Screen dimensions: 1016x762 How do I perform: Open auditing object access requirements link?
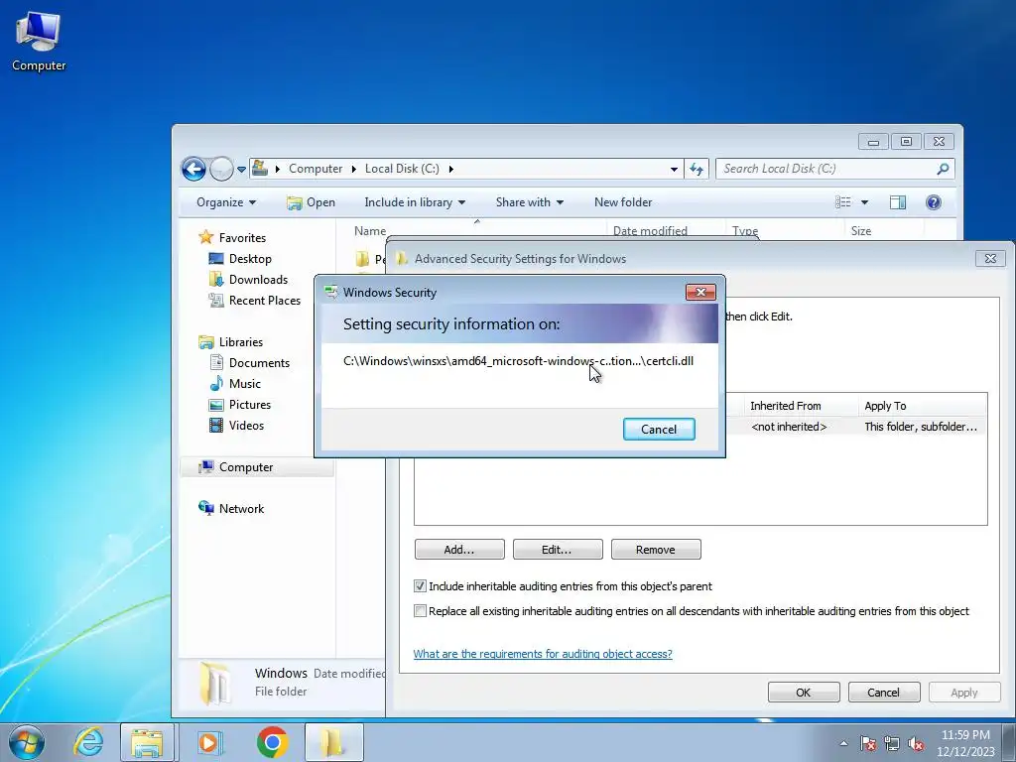[x=543, y=654]
